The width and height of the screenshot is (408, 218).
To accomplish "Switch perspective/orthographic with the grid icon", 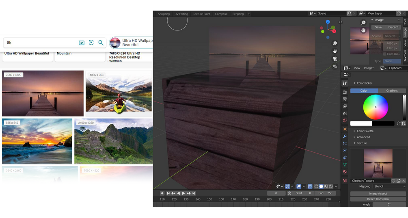I will click(x=335, y=67).
